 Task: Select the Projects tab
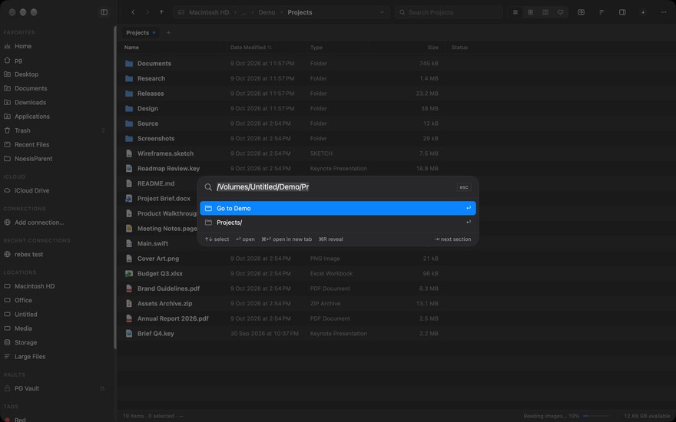(141, 33)
